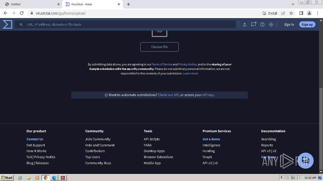The width and height of the screenshot is (323, 181).
Task: Click the site lock icon in address bar
Action: tap(32, 13)
